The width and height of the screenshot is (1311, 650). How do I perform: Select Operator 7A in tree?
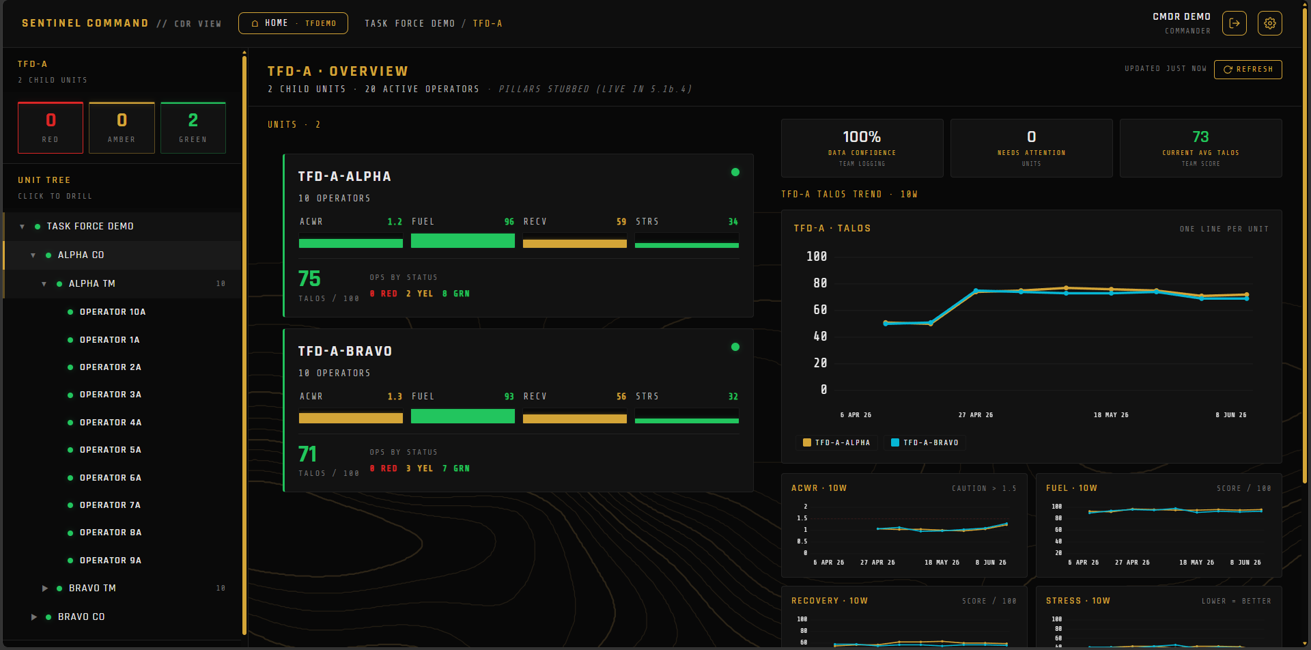122,505
